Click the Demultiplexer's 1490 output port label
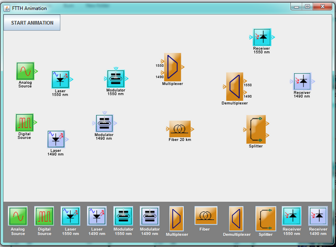 coord(247,96)
